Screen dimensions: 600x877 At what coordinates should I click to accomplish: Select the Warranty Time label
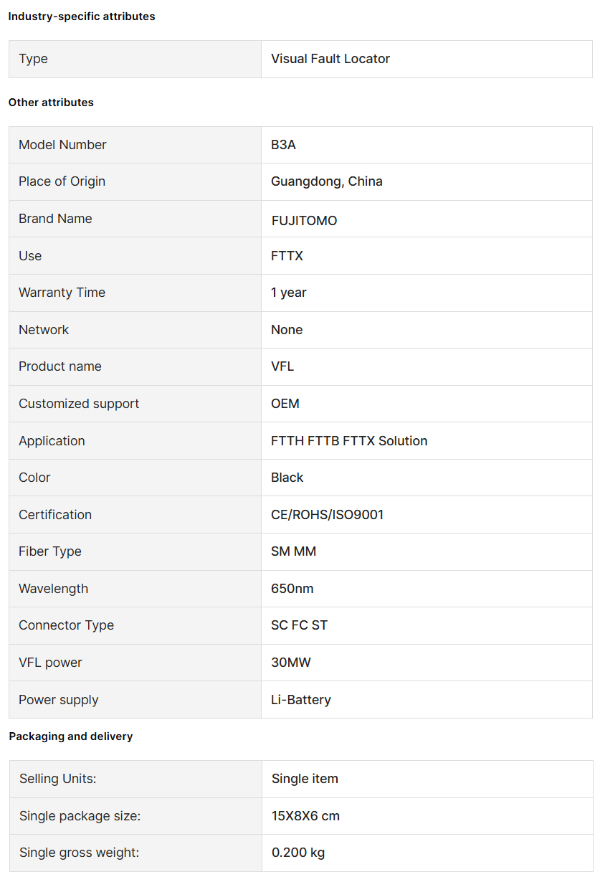point(62,293)
